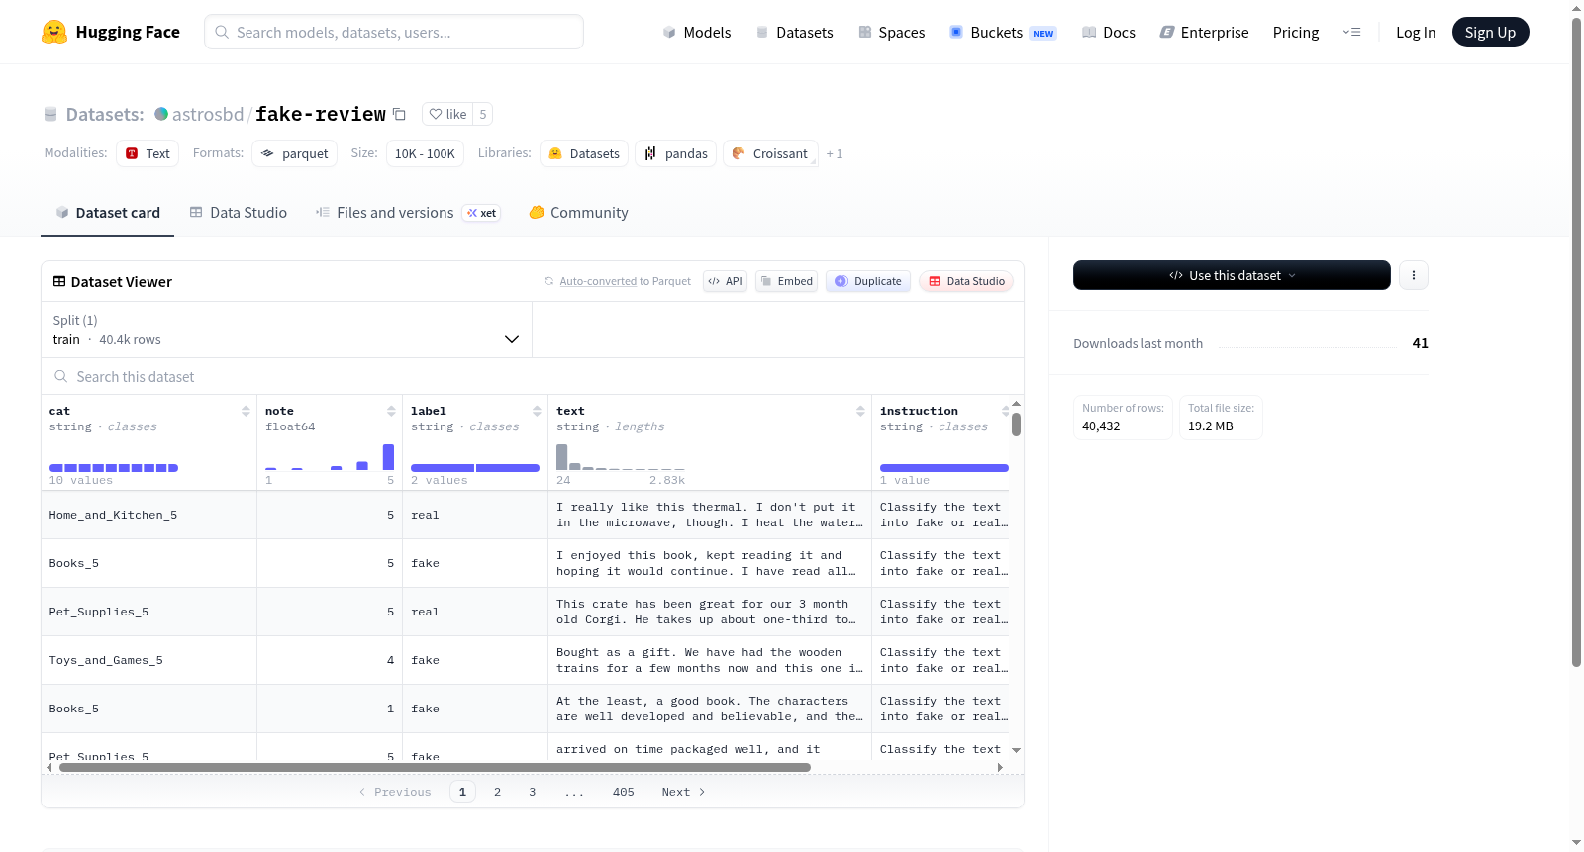Open the Community tab
The image size is (1584, 852).
point(578,212)
